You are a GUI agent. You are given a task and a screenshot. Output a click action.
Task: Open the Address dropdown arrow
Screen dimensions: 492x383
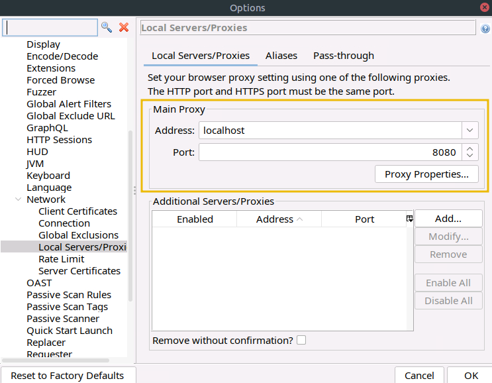pos(469,131)
